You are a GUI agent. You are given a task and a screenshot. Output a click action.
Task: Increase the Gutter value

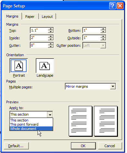(51, 44)
